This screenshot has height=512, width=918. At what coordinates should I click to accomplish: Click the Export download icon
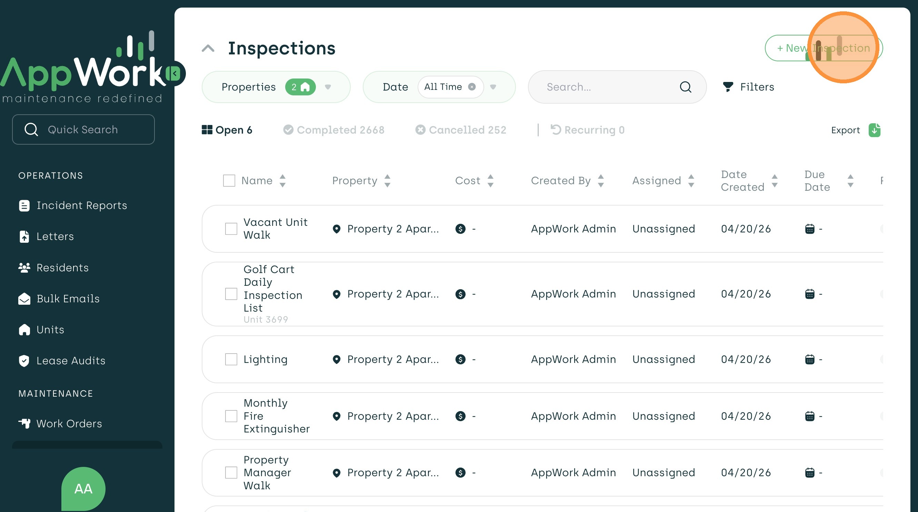(874, 130)
